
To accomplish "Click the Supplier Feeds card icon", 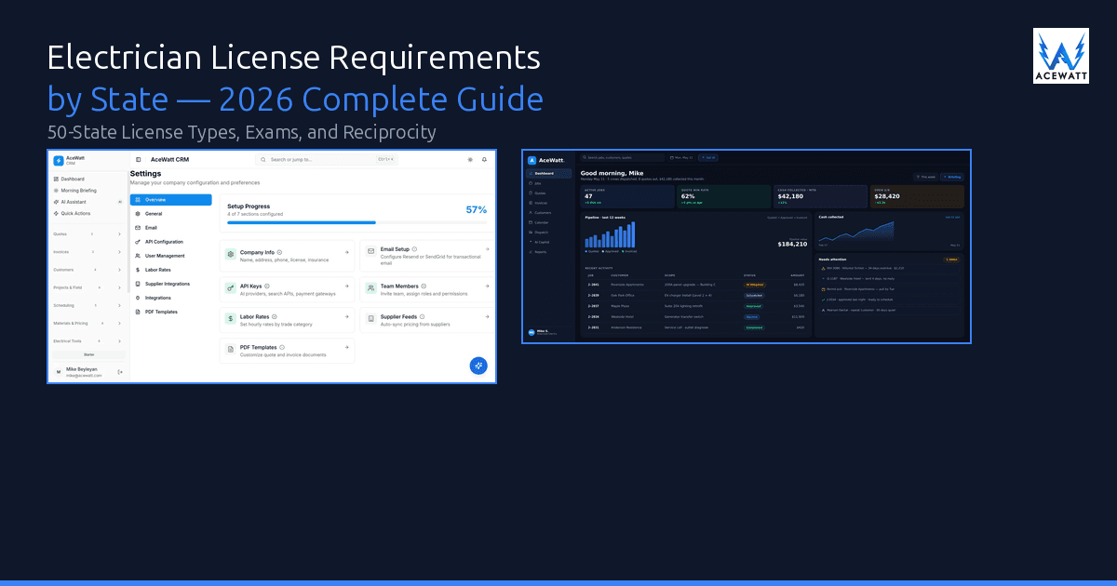I will point(370,320).
